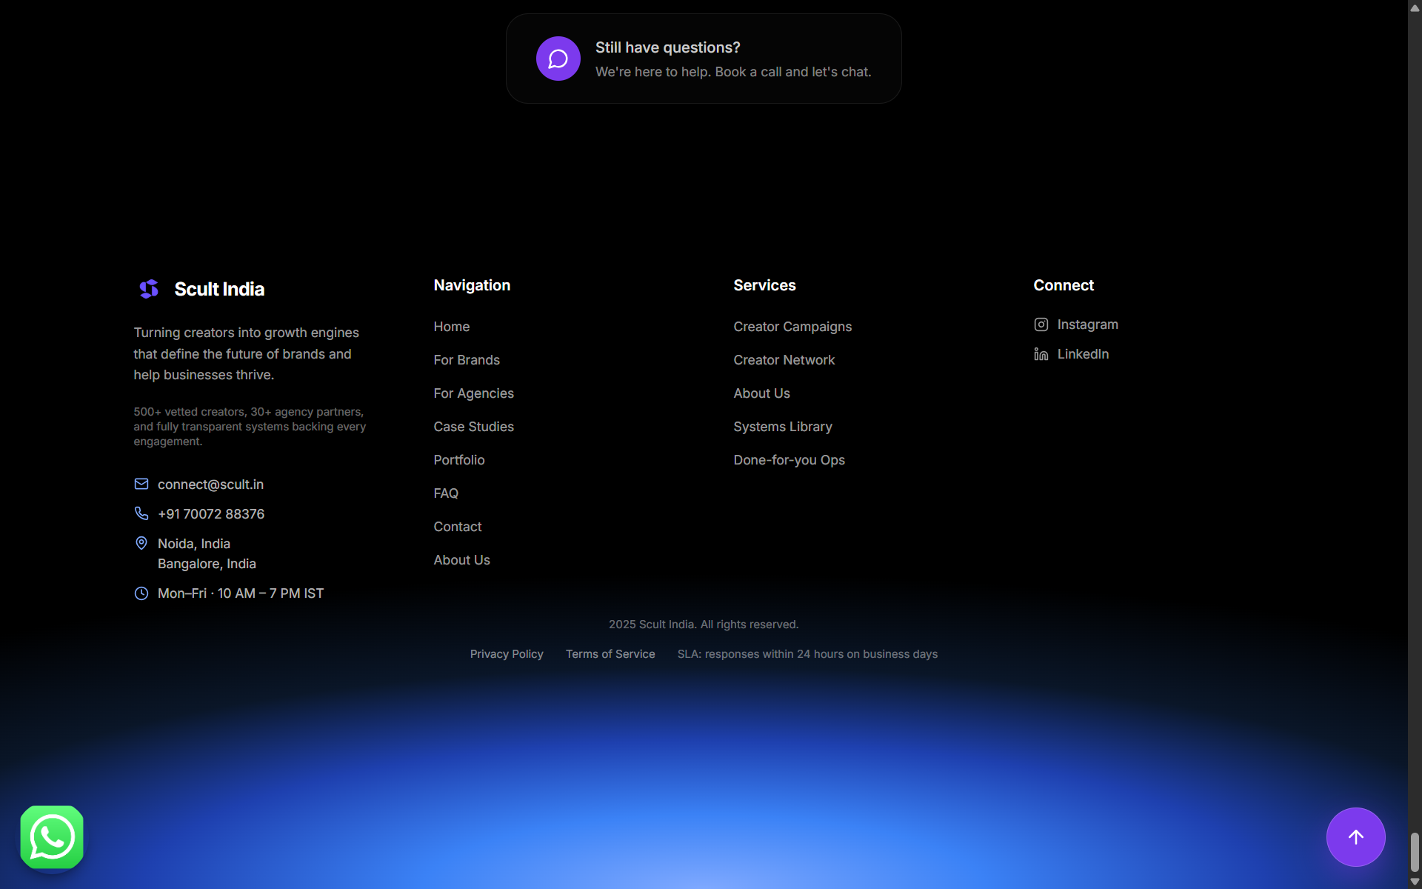Click the Instagram icon

pos(1041,324)
